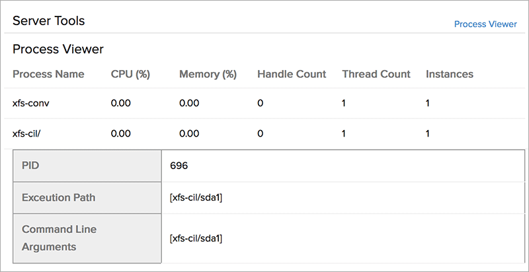Sort by Thread Count column header
Image resolution: width=529 pixels, height=272 pixels.
pyautogui.click(x=376, y=74)
